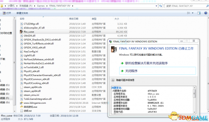Viewport: 209px width, 122px height.
Task: Click the refresh arrows icon beside address bar
Action: click(x=161, y=6)
